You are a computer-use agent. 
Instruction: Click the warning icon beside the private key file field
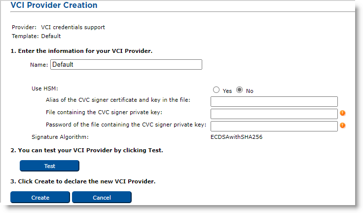point(343,113)
